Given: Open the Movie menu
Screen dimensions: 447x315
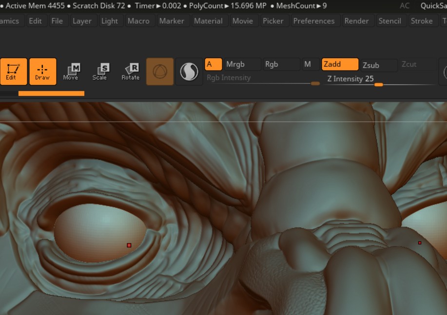Looking at the screenshot, I should pyautogui.click(x=243, y=21).
